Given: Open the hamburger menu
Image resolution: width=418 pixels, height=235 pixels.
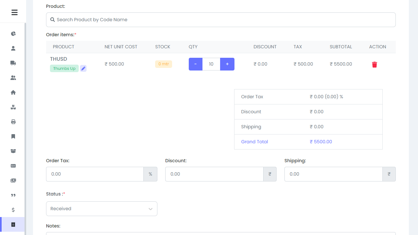Looking at the screenshot, I should pos(14,12).
